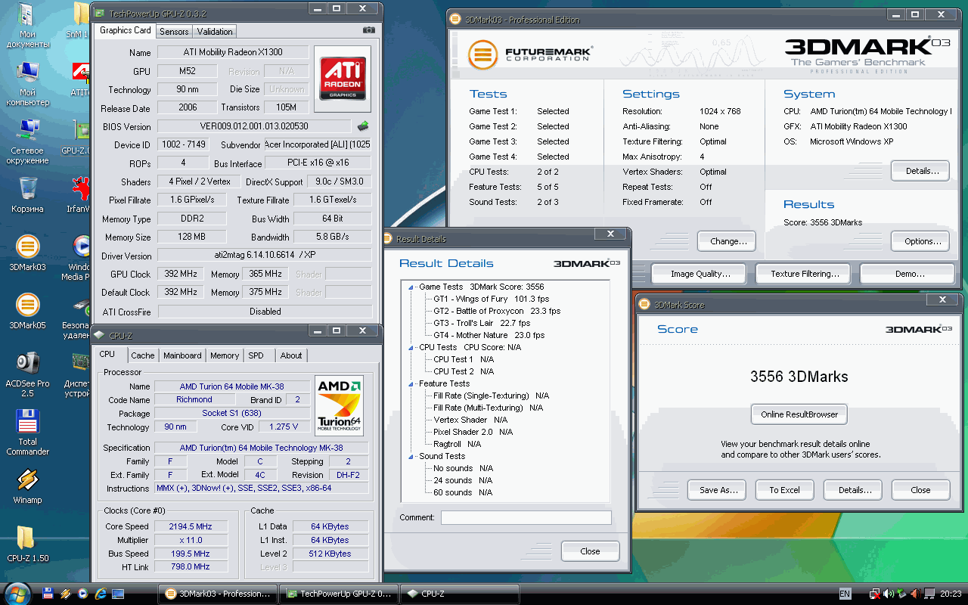
Task: Switch to GPU-Z Sensors tab
Action: click(x=174, y=31)
